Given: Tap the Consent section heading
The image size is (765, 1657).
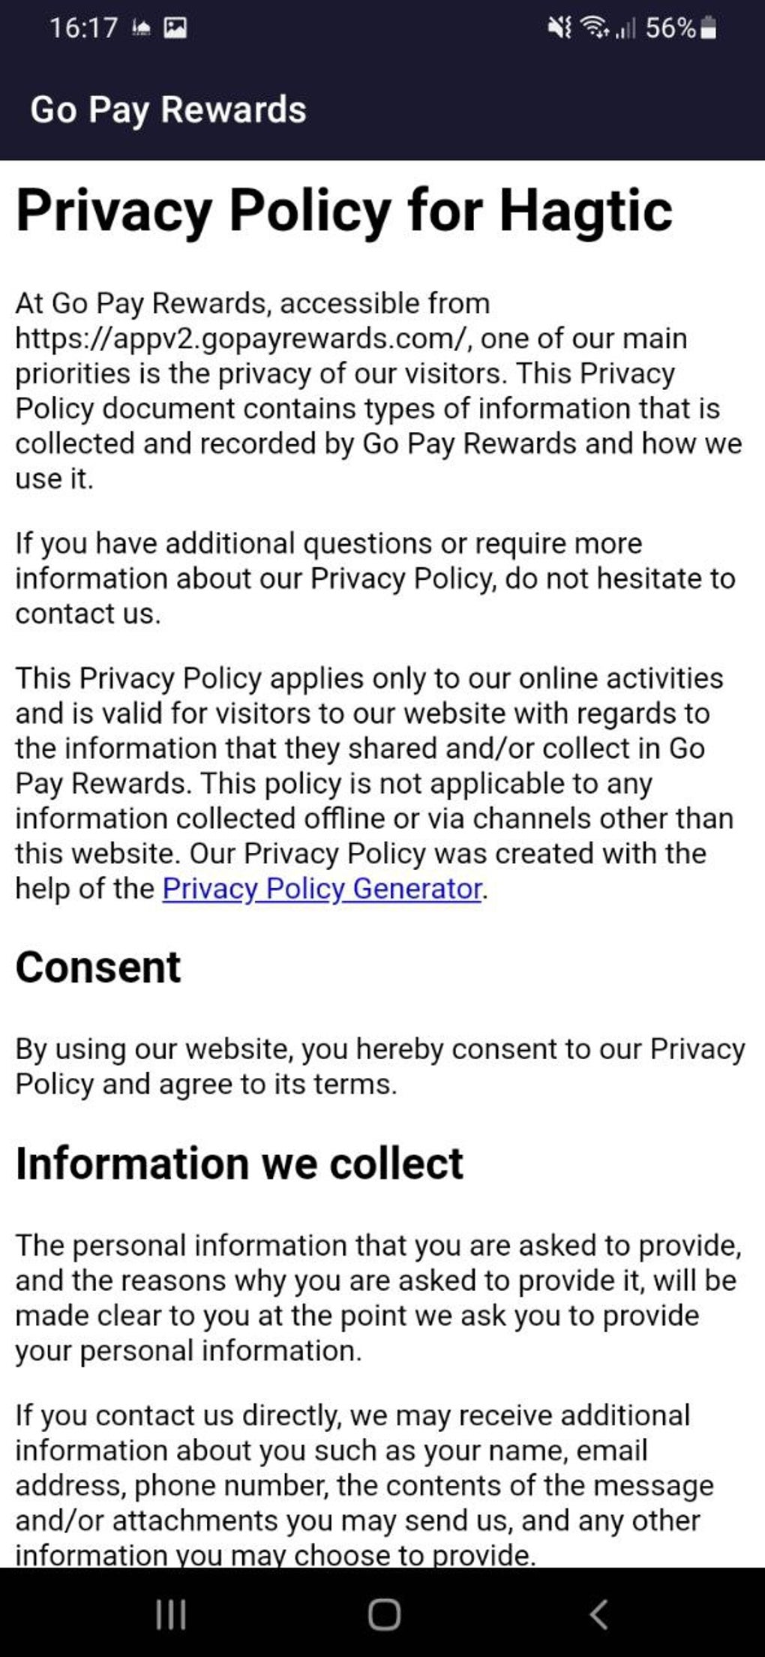Looking at the screenshot, I should (98, 966).
